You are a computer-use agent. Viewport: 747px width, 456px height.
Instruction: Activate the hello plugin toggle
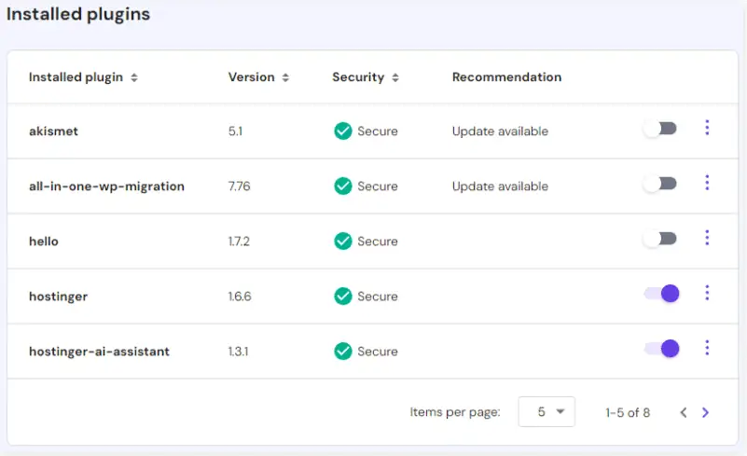click(x=660, y=239)
